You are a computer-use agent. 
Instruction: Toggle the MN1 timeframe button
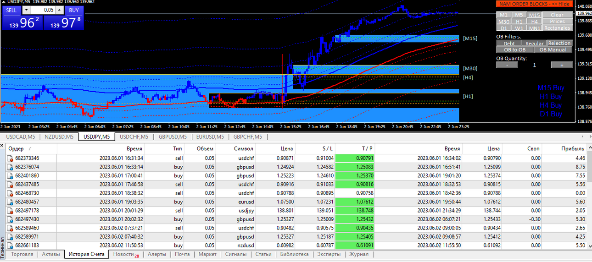point(534,28)
